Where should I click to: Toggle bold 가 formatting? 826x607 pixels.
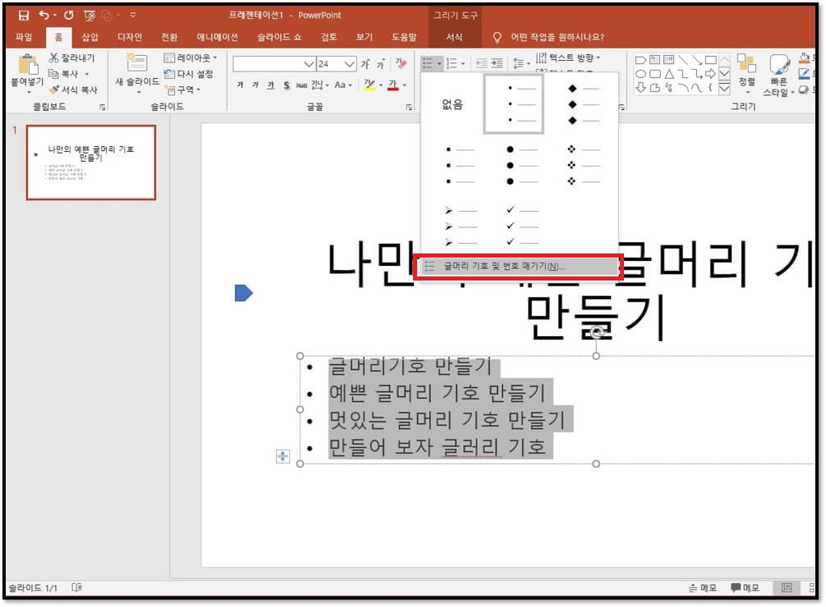[241, 84]
